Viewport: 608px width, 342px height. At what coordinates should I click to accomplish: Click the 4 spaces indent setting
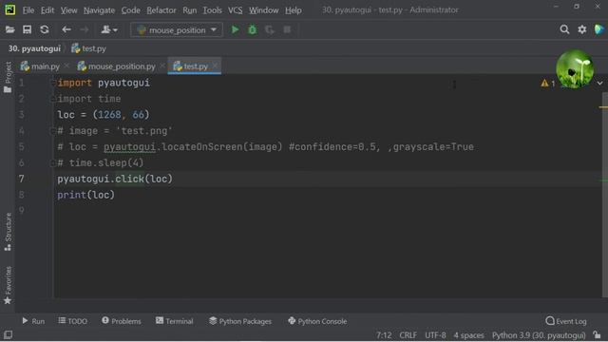coord(468,335)
